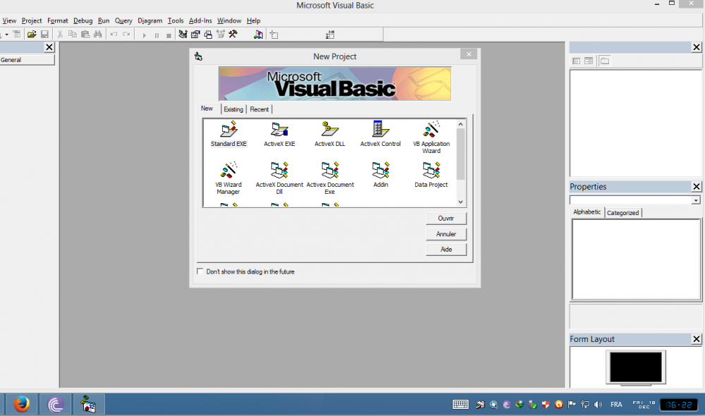705x416 pixels.
Task: Click the black monitor preview in Form Layout
Action: pos(636,367)
